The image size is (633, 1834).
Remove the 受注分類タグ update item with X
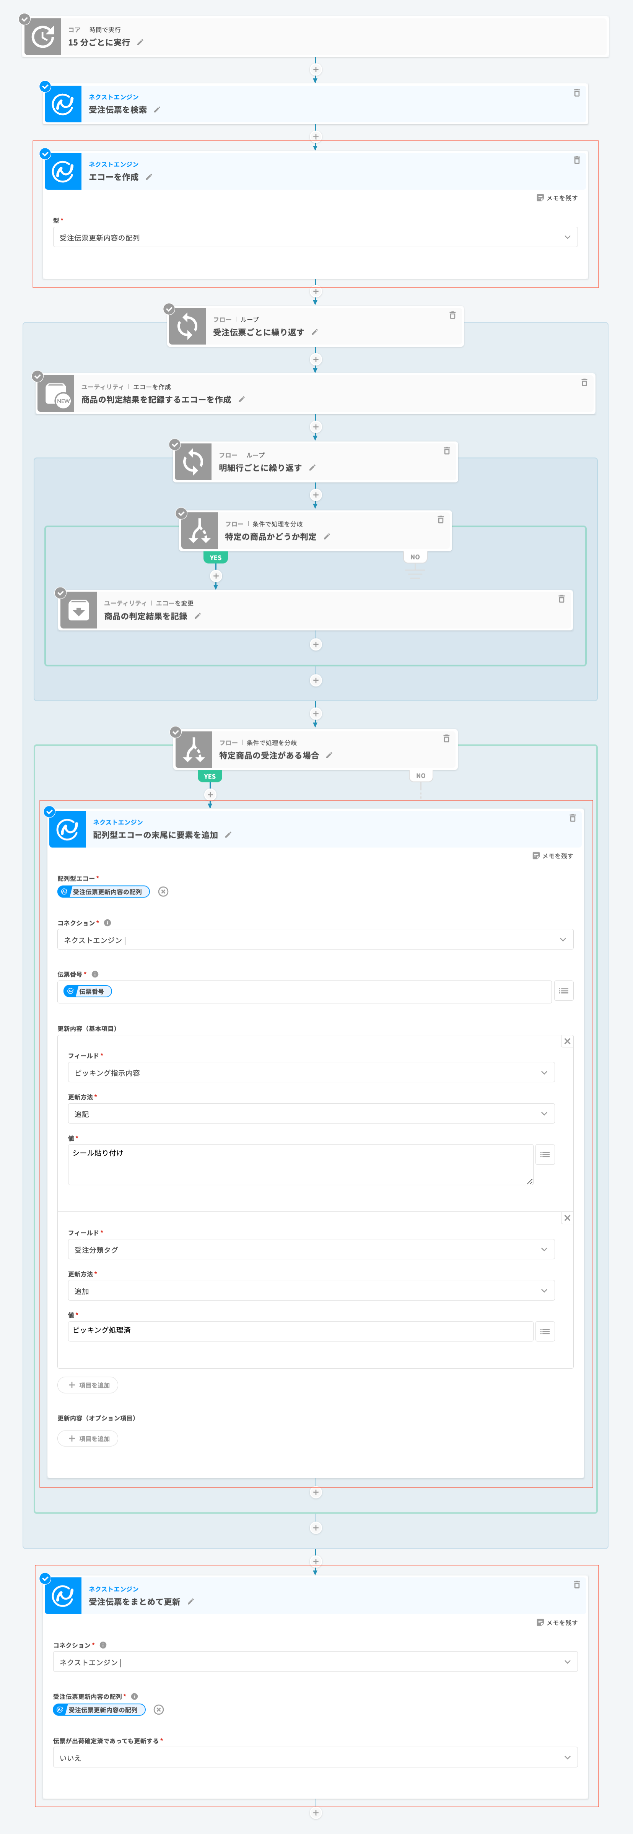point(567,1218)
